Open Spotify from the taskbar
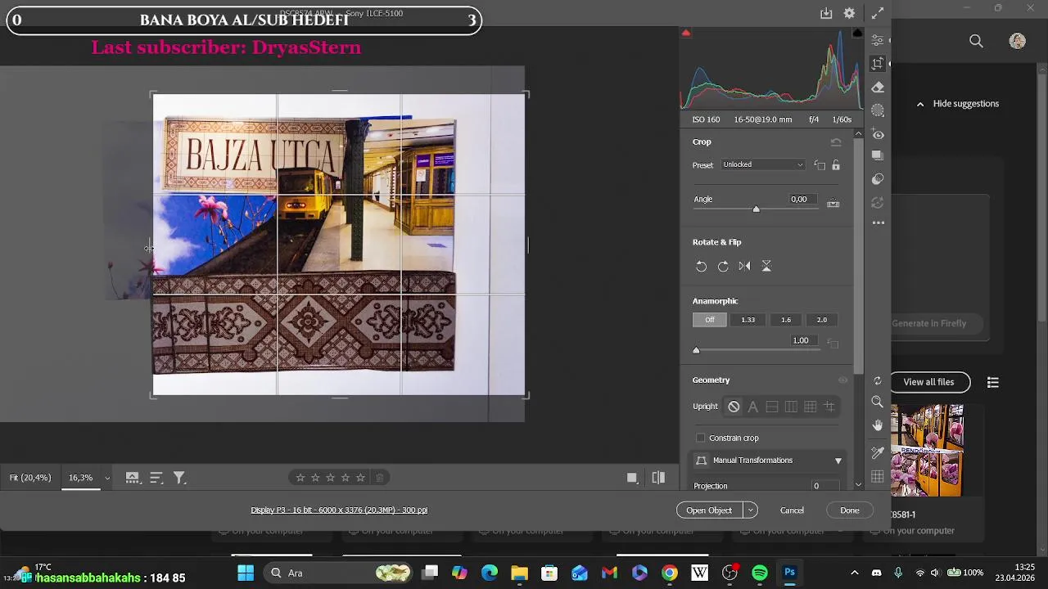Image resolution: width=1048 pixels, height=589 pixels. coord(760,573)
